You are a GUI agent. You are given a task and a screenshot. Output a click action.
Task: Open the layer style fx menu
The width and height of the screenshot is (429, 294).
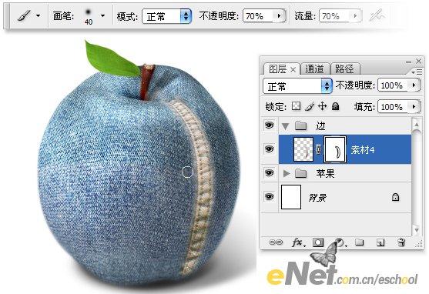298,242
